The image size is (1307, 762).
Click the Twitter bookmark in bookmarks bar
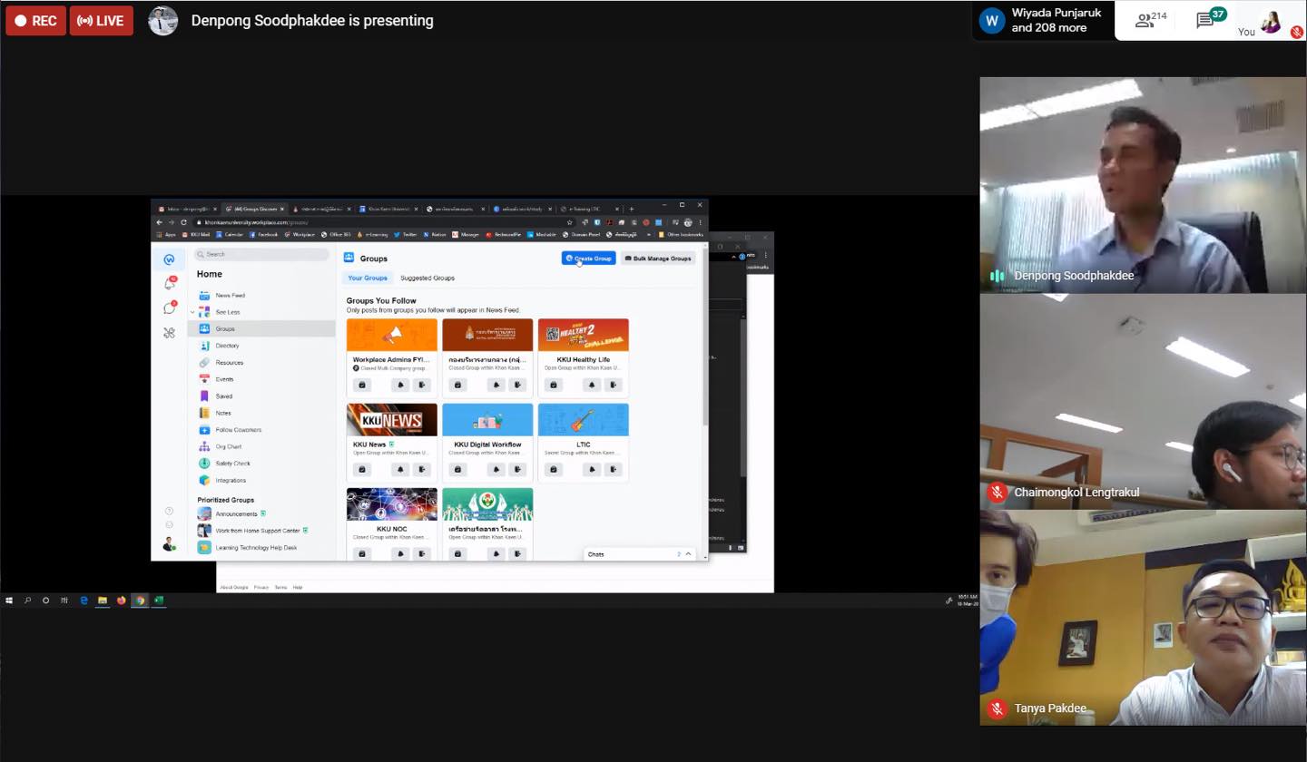click(406, 234)
